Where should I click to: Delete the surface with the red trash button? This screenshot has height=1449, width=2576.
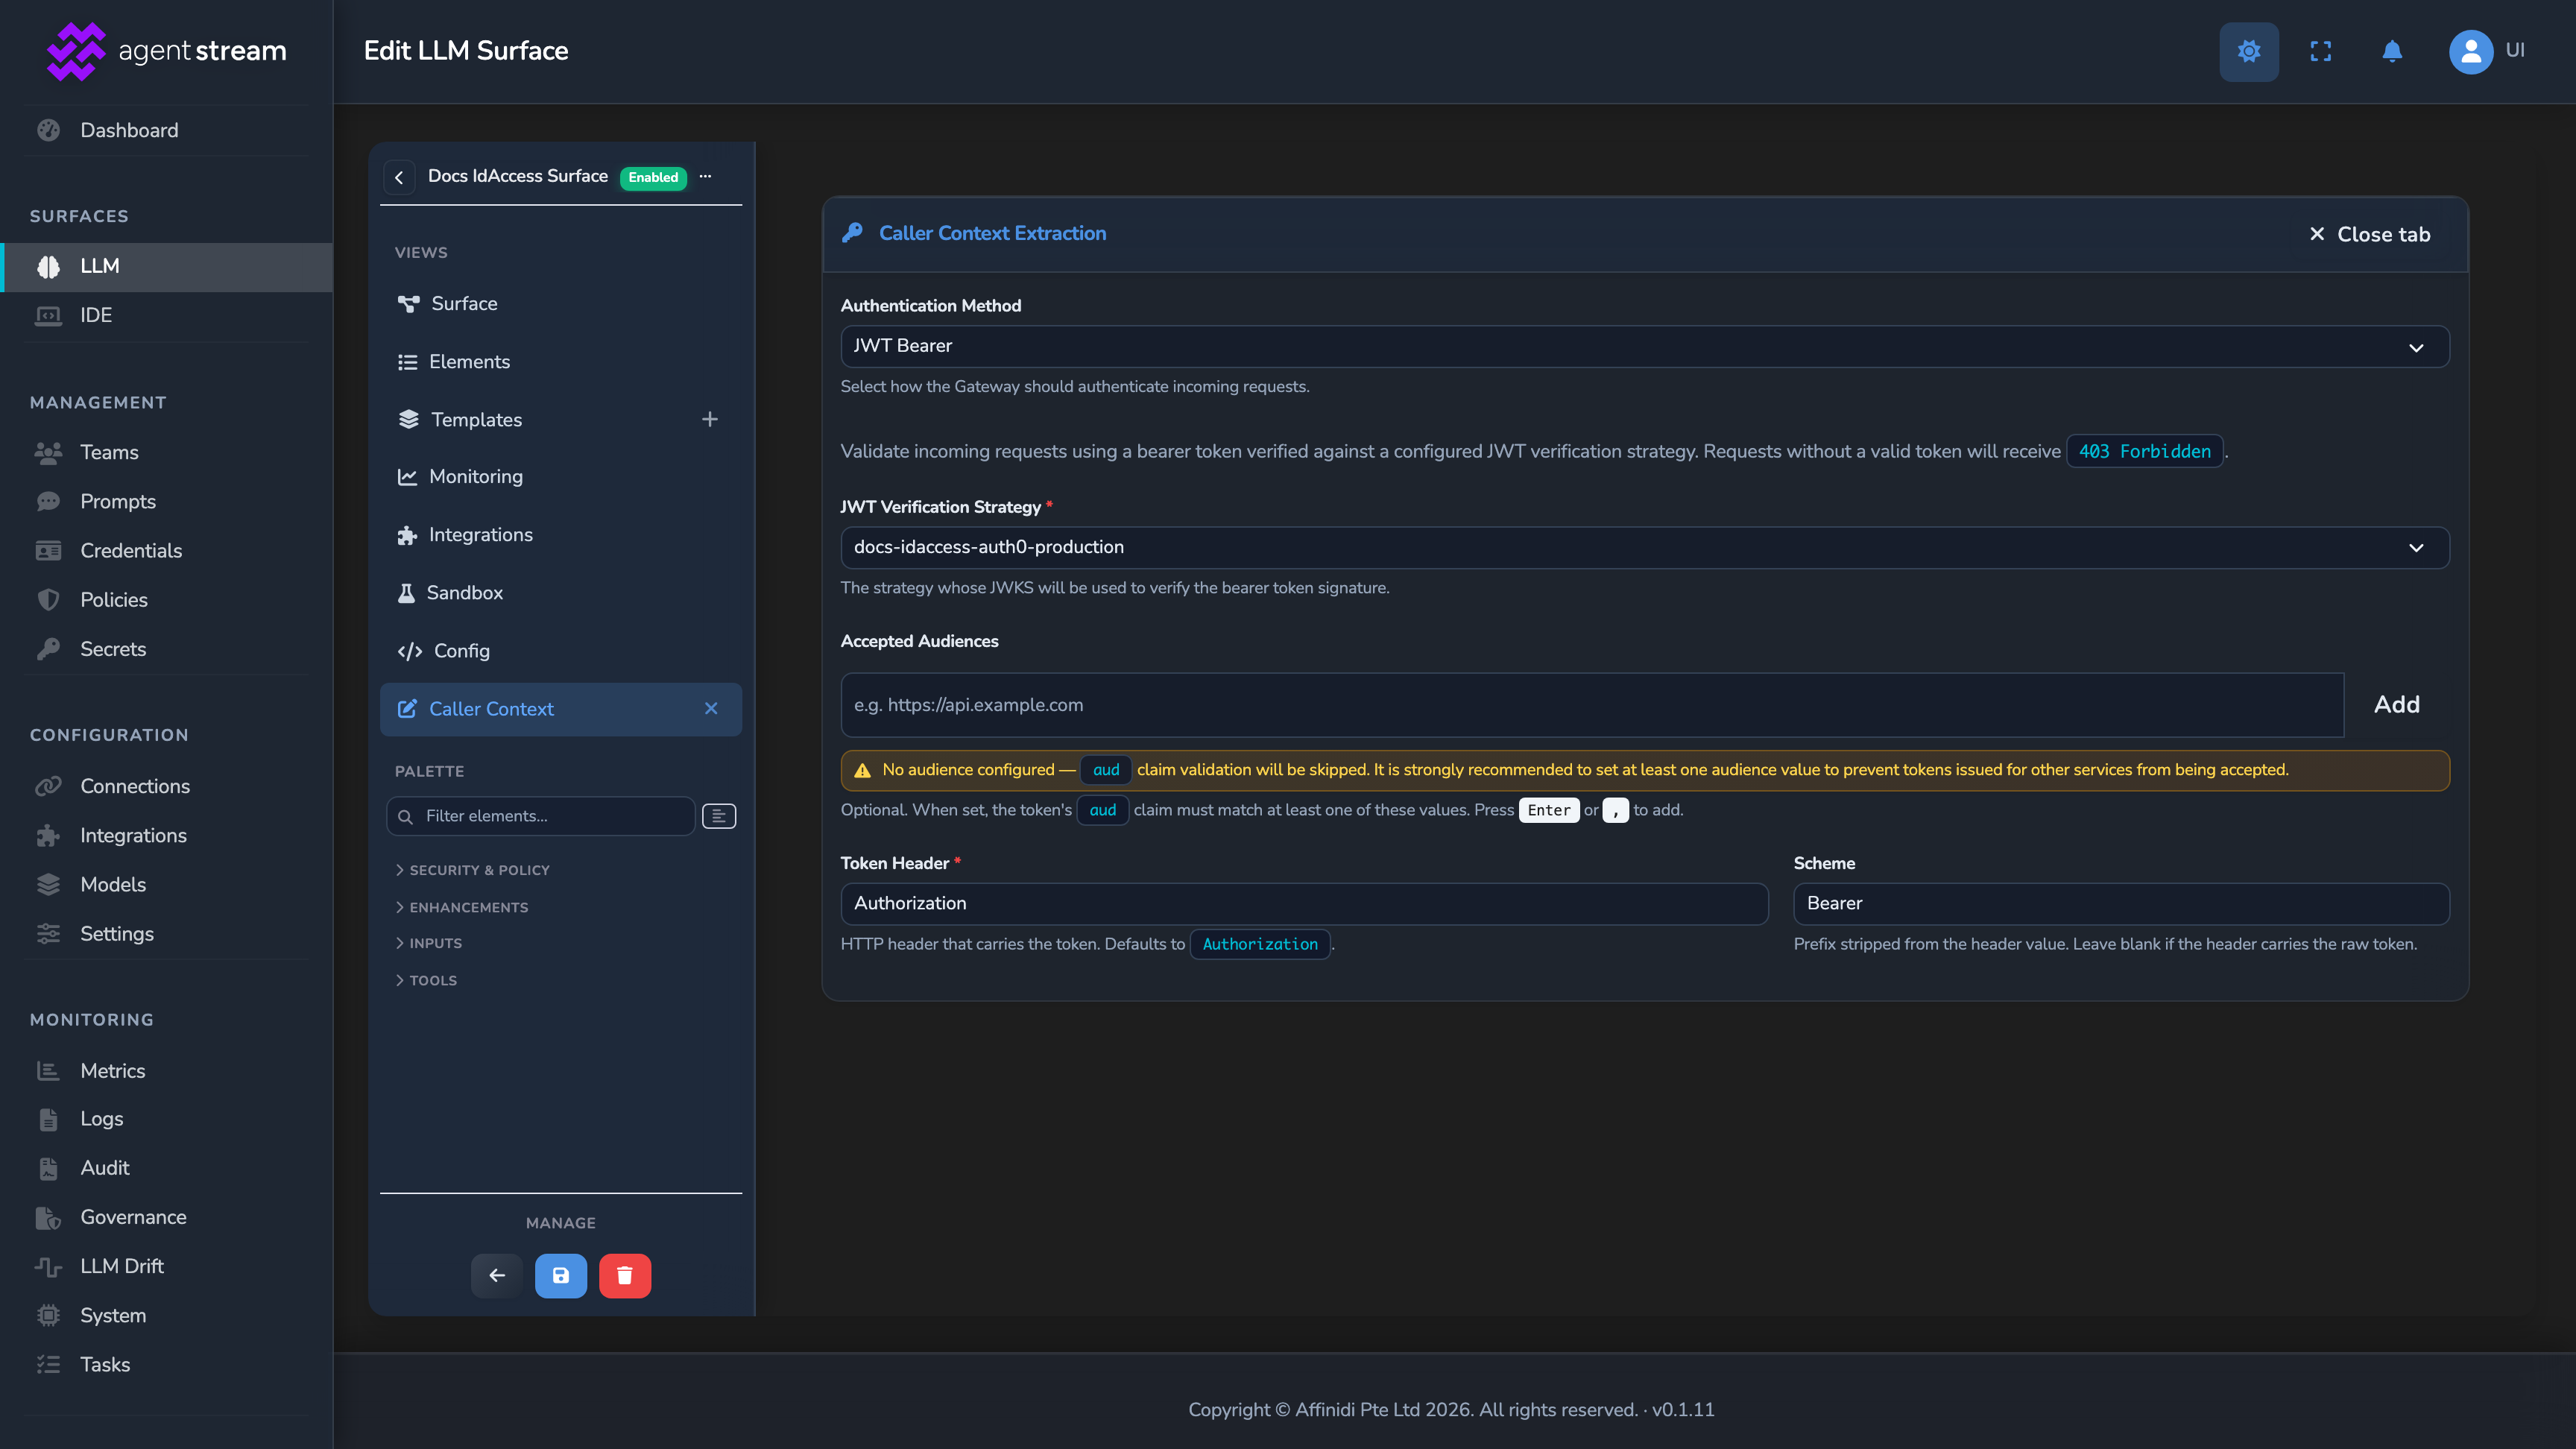[x=624, y=1275]
